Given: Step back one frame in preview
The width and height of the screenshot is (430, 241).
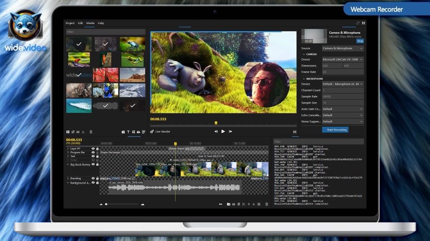Looking at the screenshot, I should [x=216, y=132].
